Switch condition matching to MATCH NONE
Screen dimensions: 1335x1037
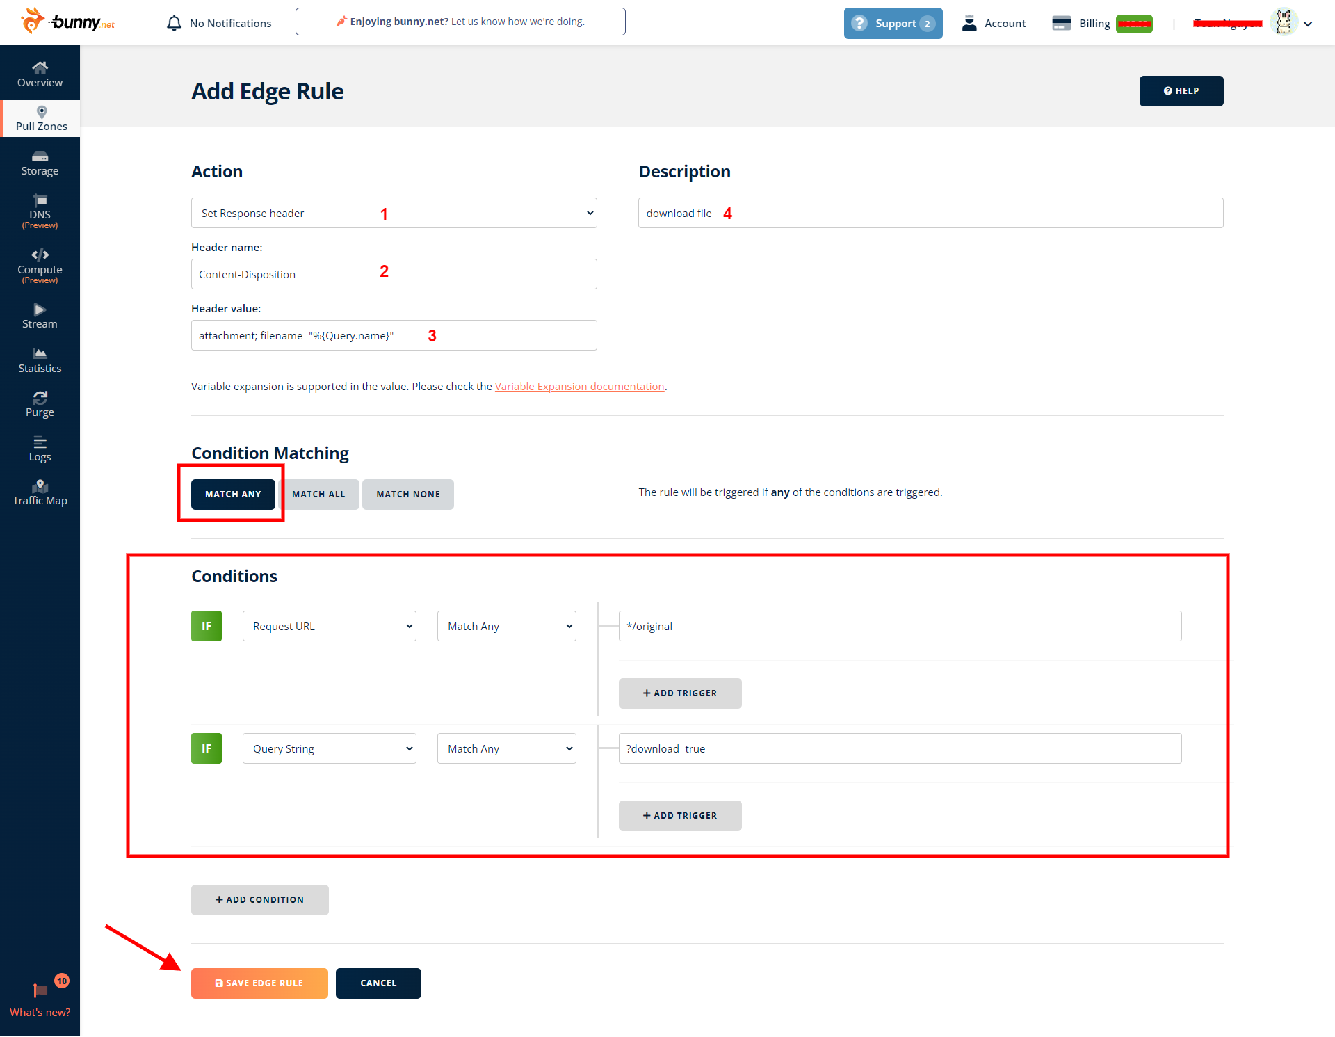click(408, 494)
